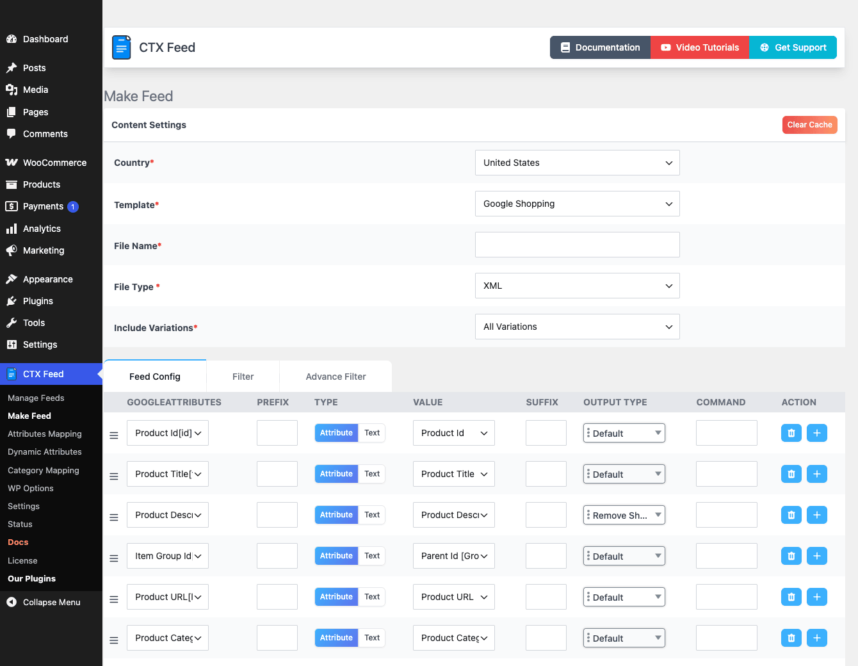Open the Plugins sidebar item

pyautogui.click(x=51, y=301)
